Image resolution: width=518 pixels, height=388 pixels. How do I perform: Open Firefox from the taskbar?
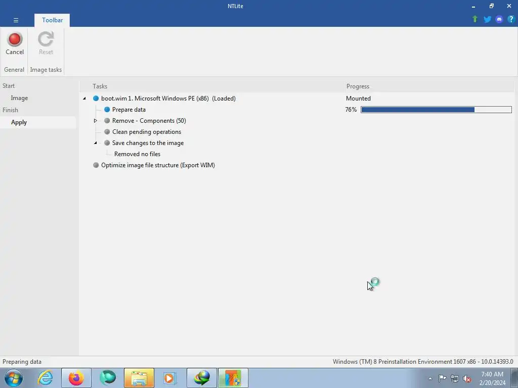76,378
